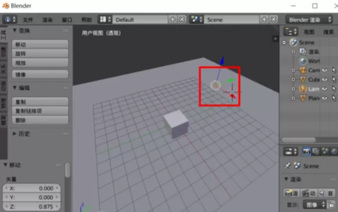The height and width of the screenshot is (212, 338).
Task: Click the Plane mesh icon in outliner
Action: [x=303, y=98]
